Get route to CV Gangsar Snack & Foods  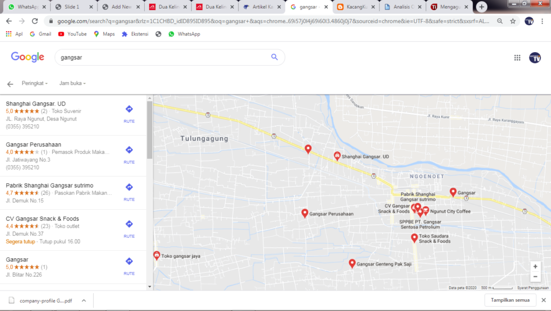129,229
